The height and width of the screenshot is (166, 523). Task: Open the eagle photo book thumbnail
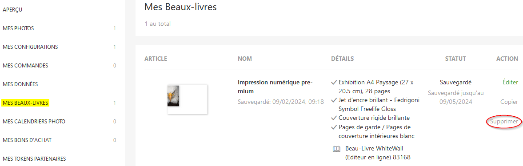[188, 99]
